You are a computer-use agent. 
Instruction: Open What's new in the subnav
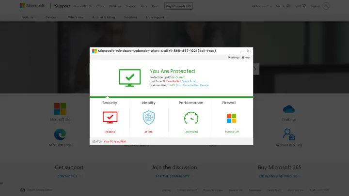pos(76,17)
